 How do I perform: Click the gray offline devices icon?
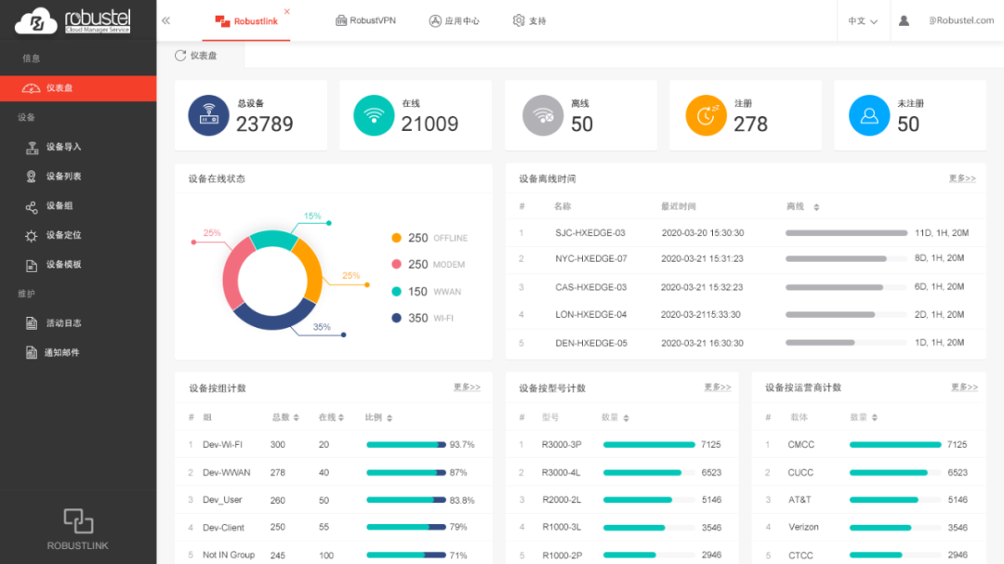coord(542,115)
